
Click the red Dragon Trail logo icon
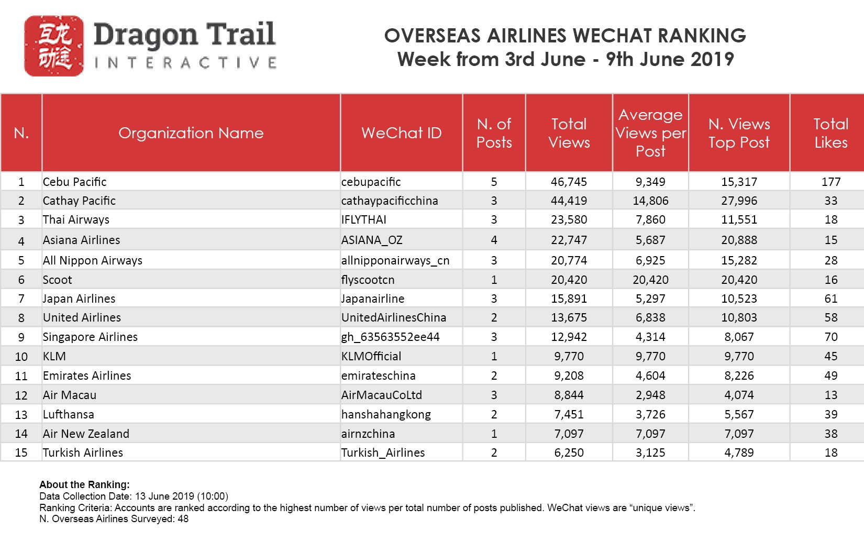[x=54, y=46]
